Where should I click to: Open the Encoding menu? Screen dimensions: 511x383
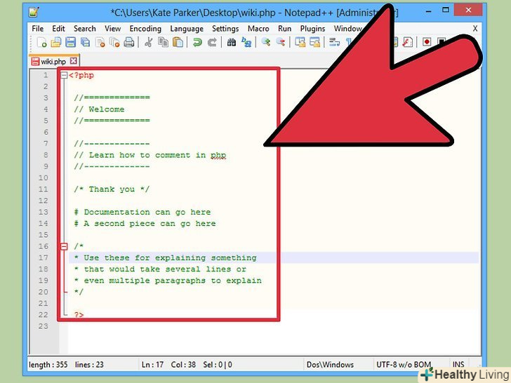pos(145,29)
